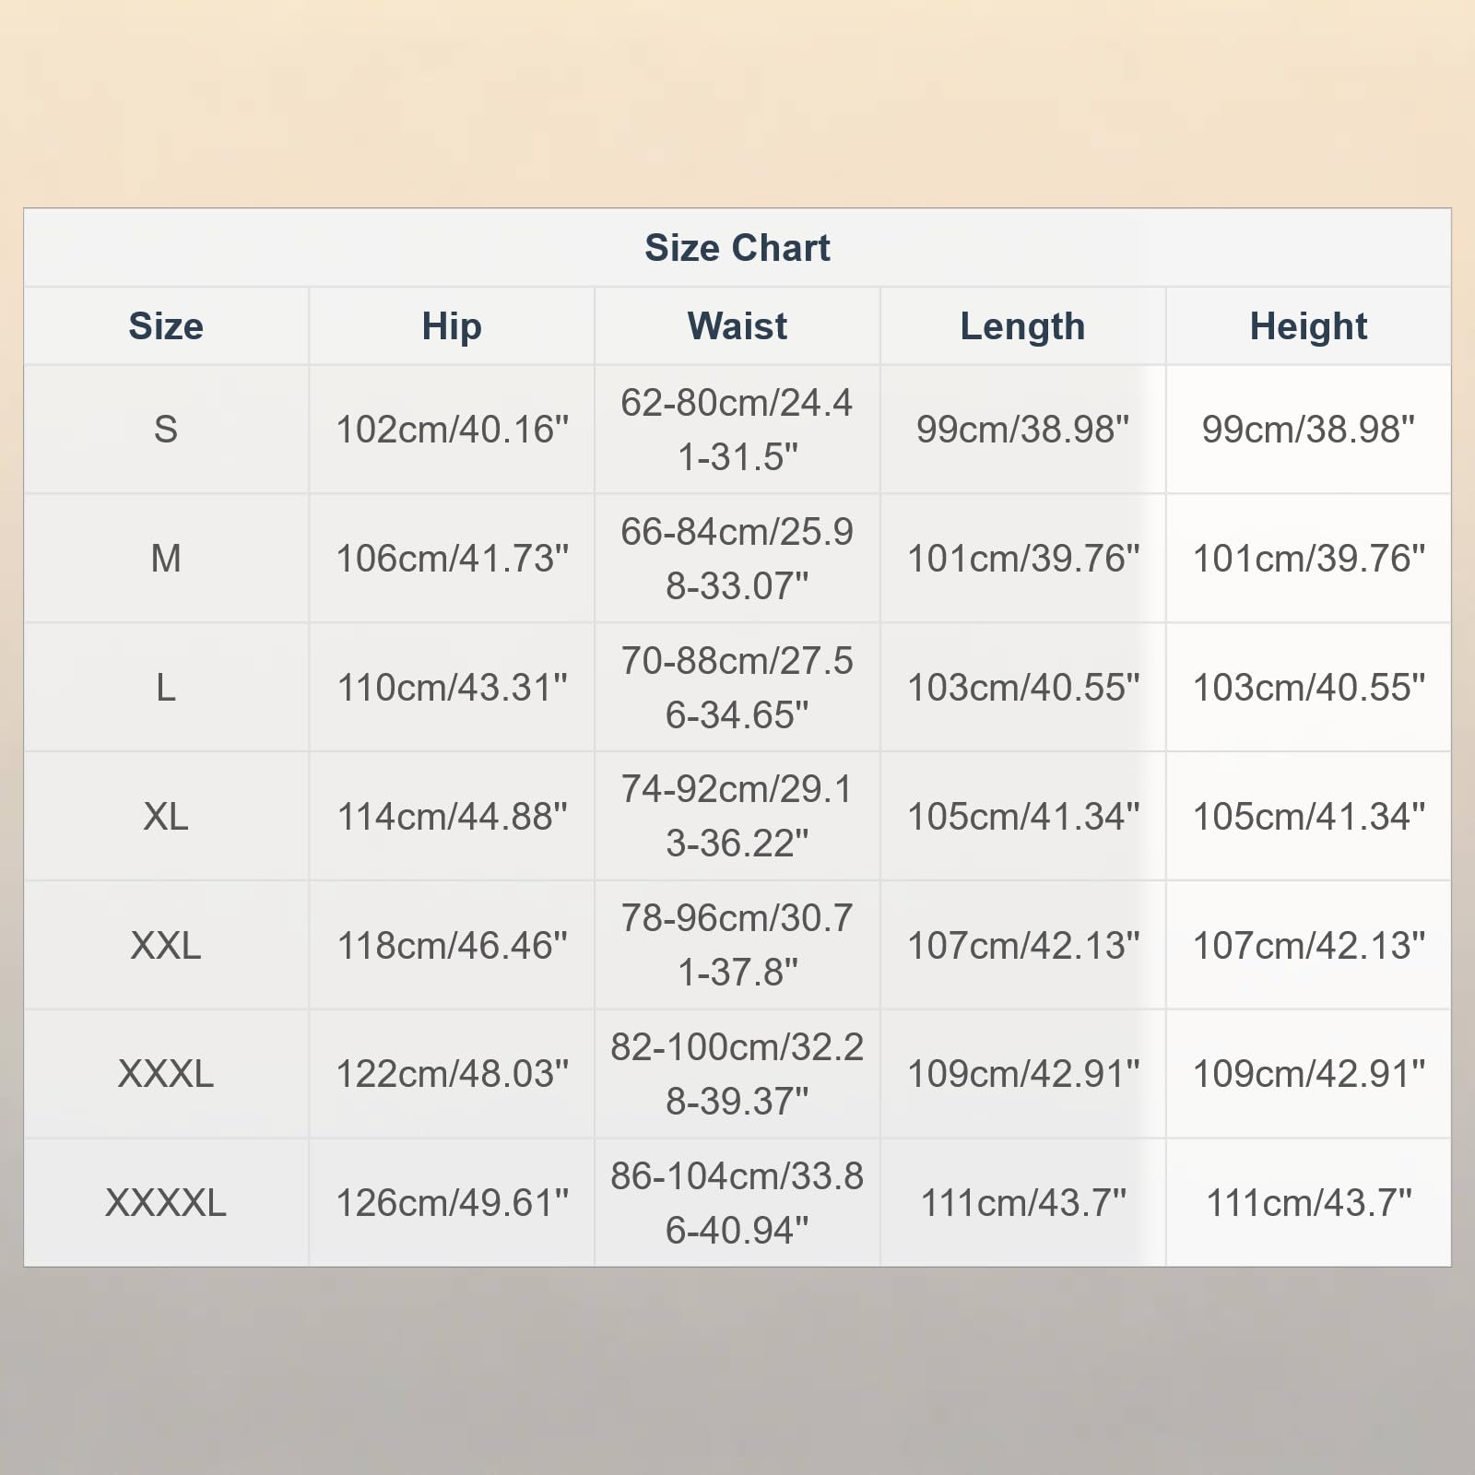
Task: Click the XXXXL size row label
Action: (x=166, y=1203)
